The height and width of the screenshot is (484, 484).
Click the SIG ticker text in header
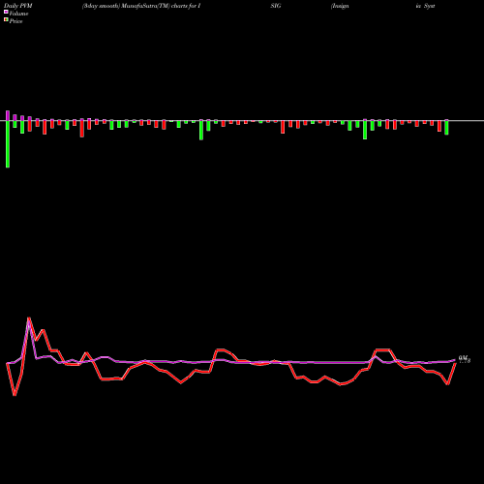pos(276,6)
